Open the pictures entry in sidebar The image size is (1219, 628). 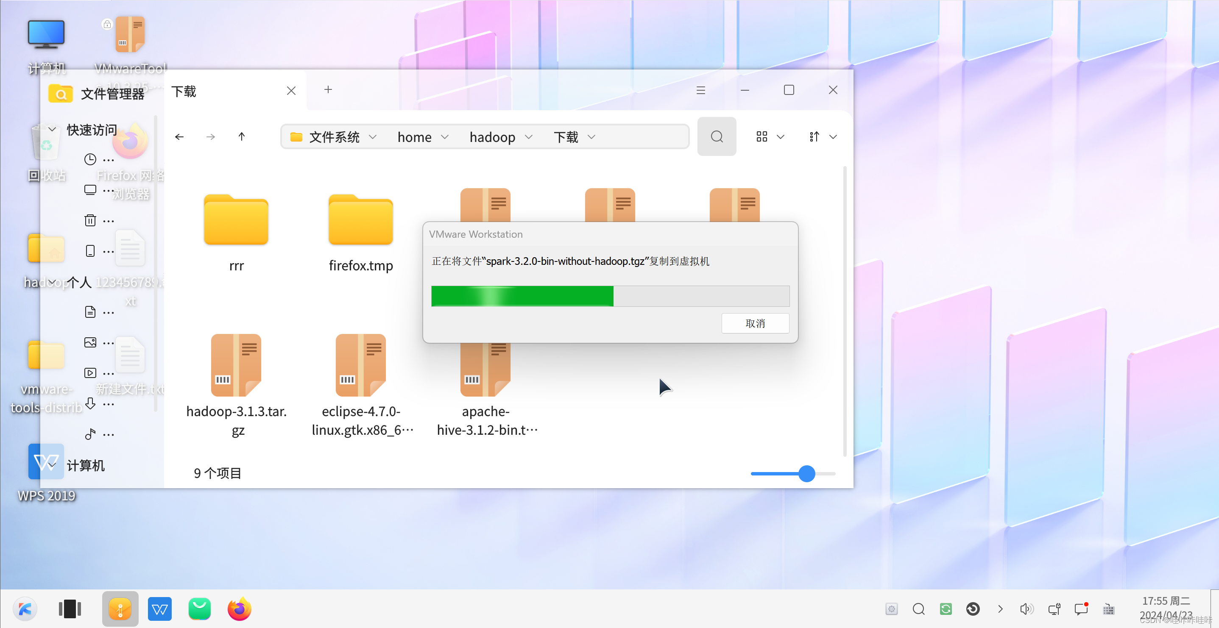(x=90, y=342)
